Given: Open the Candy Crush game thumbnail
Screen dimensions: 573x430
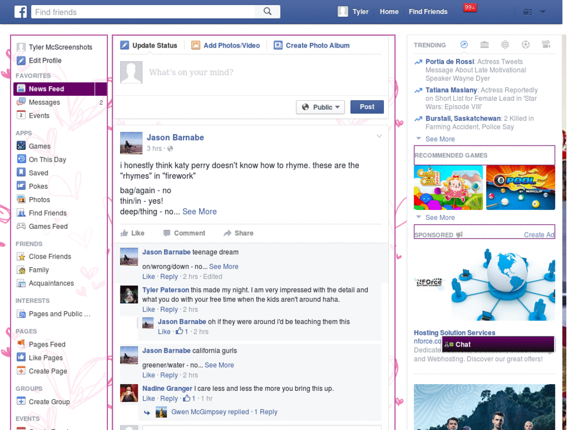Looking at the screenshot, I should coord(448,188).
